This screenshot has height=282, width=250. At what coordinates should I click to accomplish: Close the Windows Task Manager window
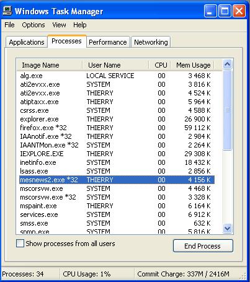[239, 11]
